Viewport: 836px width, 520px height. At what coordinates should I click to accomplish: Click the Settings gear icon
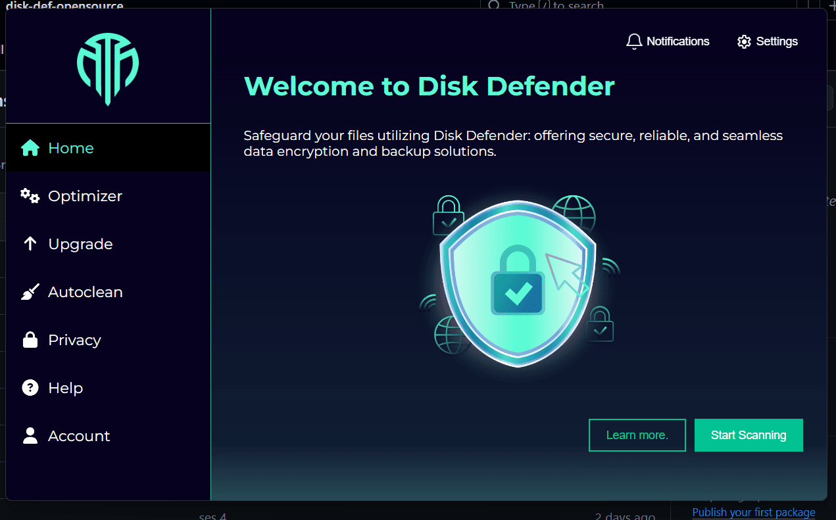744,41
